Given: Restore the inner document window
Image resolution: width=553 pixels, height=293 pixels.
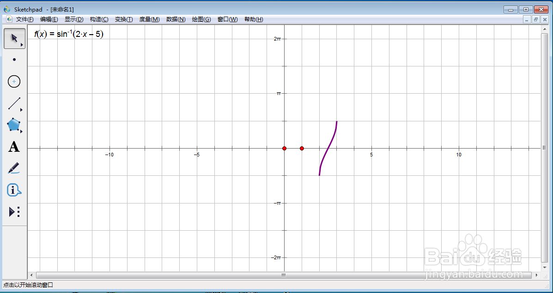Looking at the screenshot, I should [536, 19].
